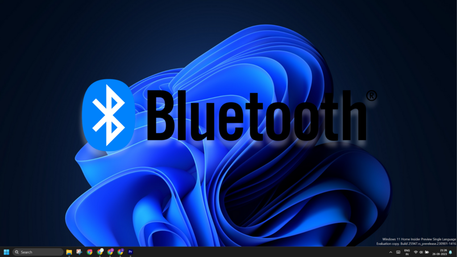Open the touch keyboard from the tray

click(399, 252)
